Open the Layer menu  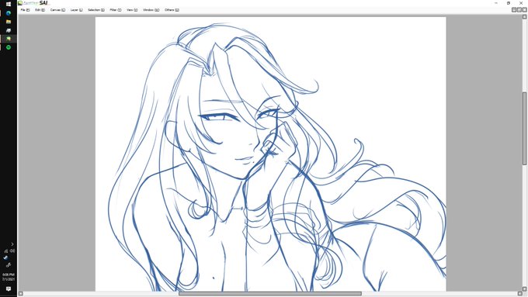(76, 10)
